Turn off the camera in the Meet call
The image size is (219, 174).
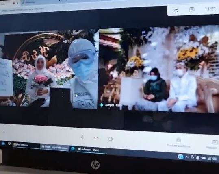(x=111, y=139)
